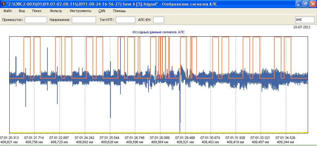Open the CAN menu
The image size is (317, 146).
point(102,11)
